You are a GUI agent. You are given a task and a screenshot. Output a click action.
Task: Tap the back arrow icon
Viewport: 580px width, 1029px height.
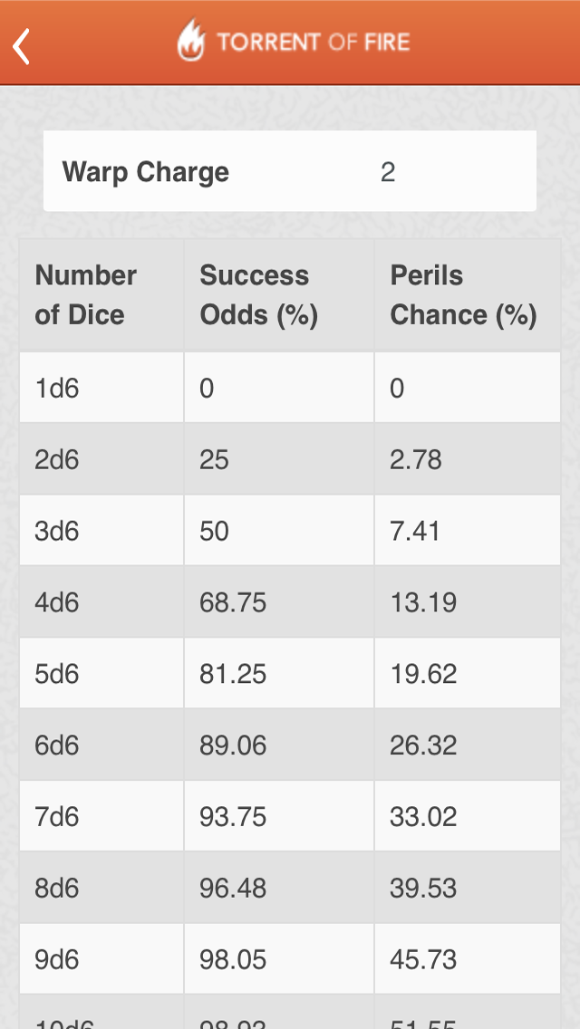(x=23, y=45)
